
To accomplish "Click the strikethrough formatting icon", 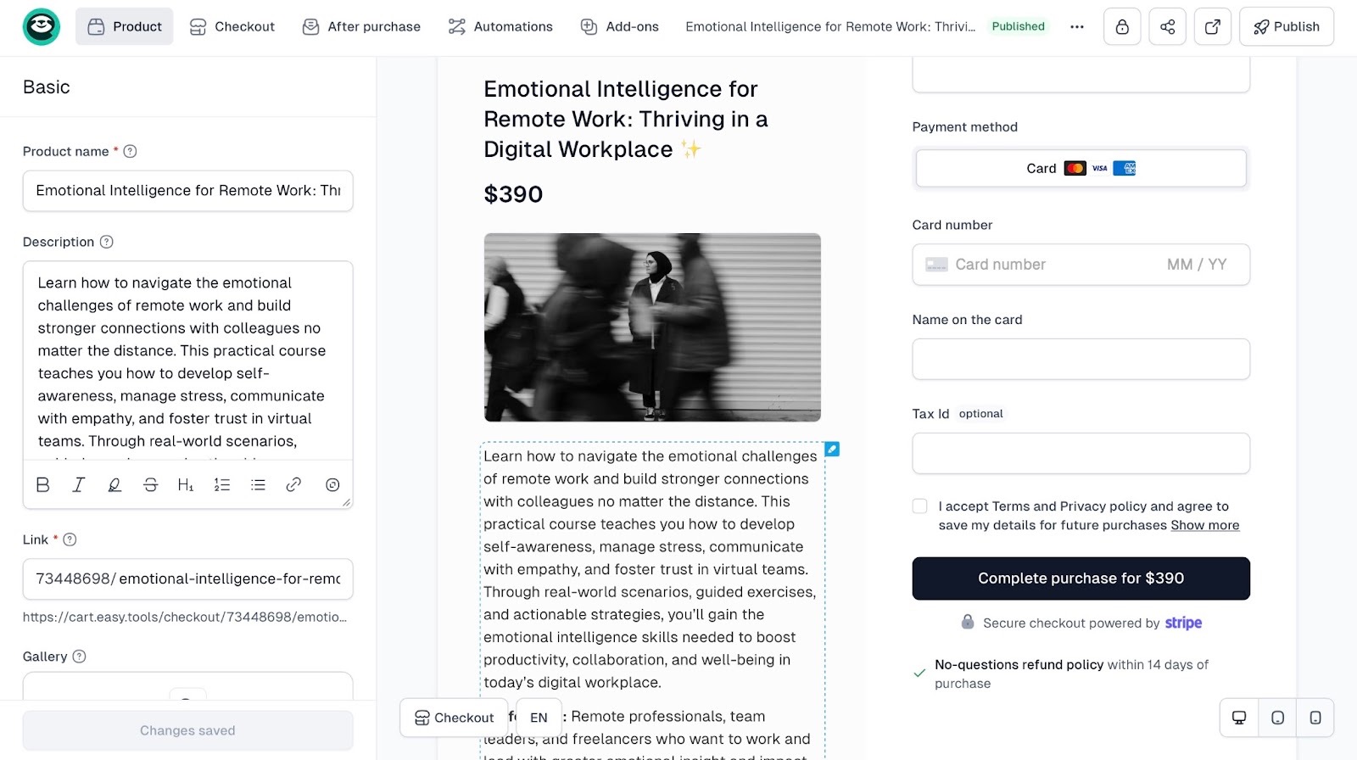I will coord(150,484).
